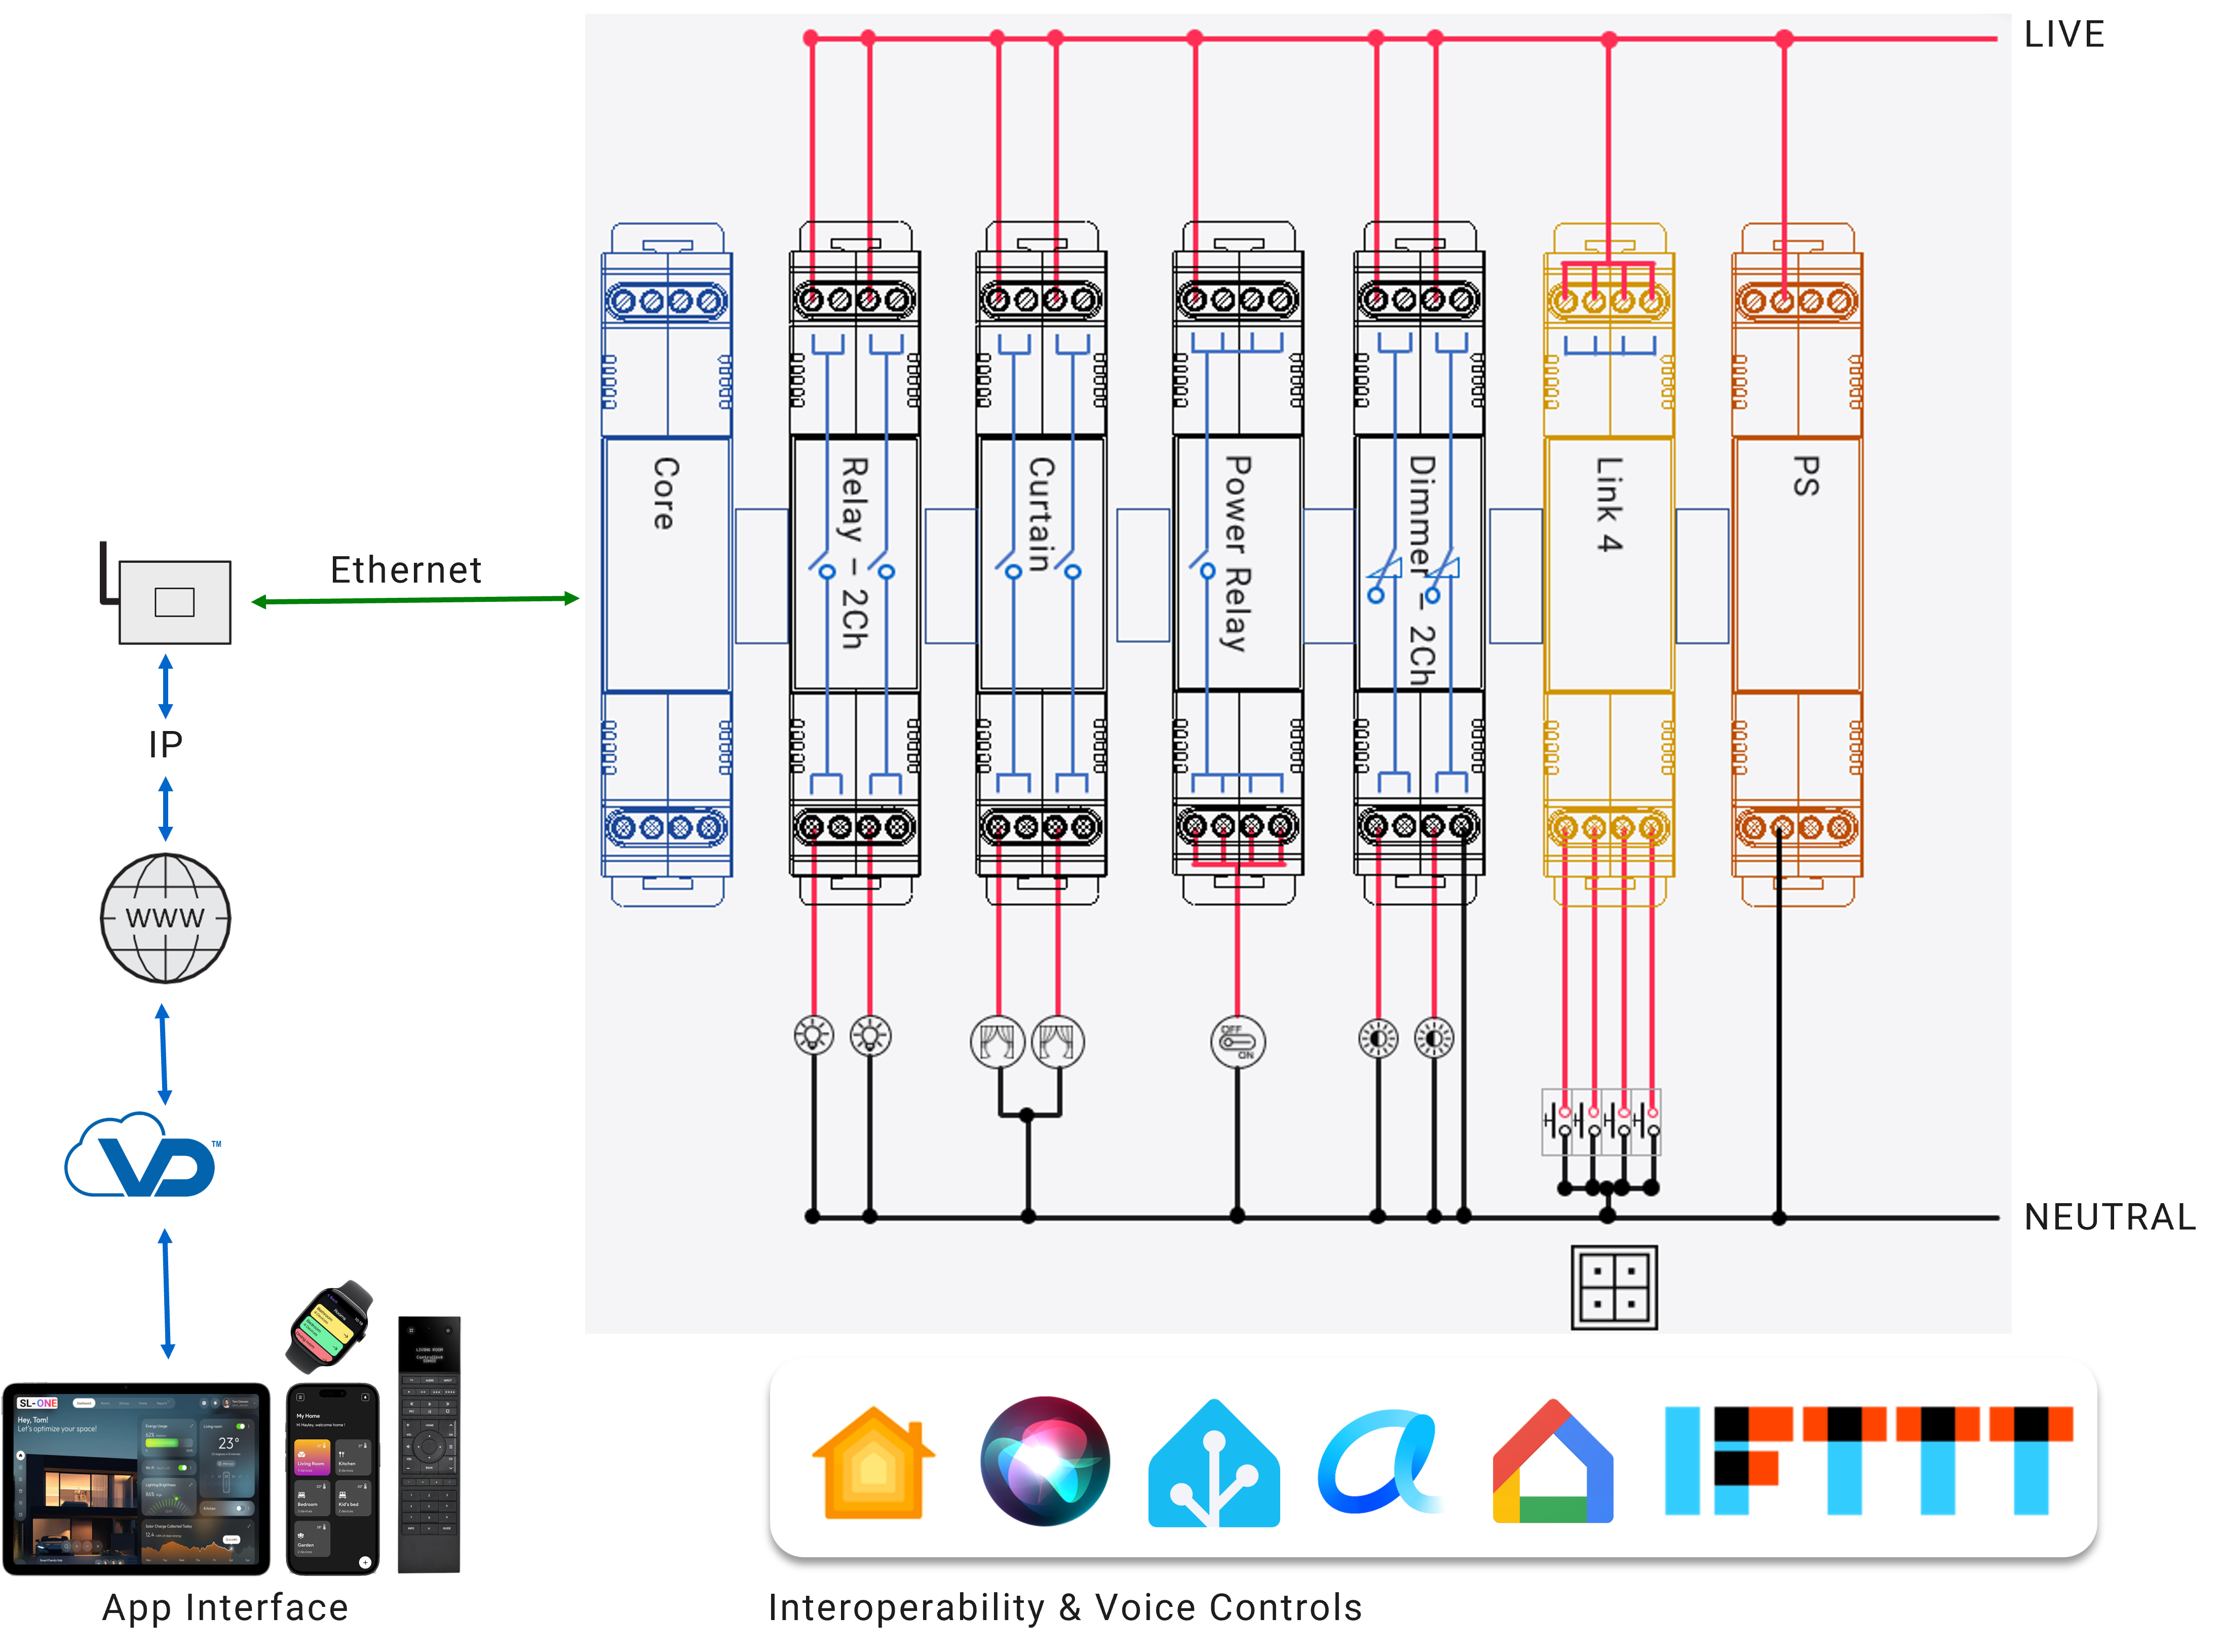Screen dimensions: 2221x1652
Task: Click the Google Home icon
Action: (1552, 1462)
